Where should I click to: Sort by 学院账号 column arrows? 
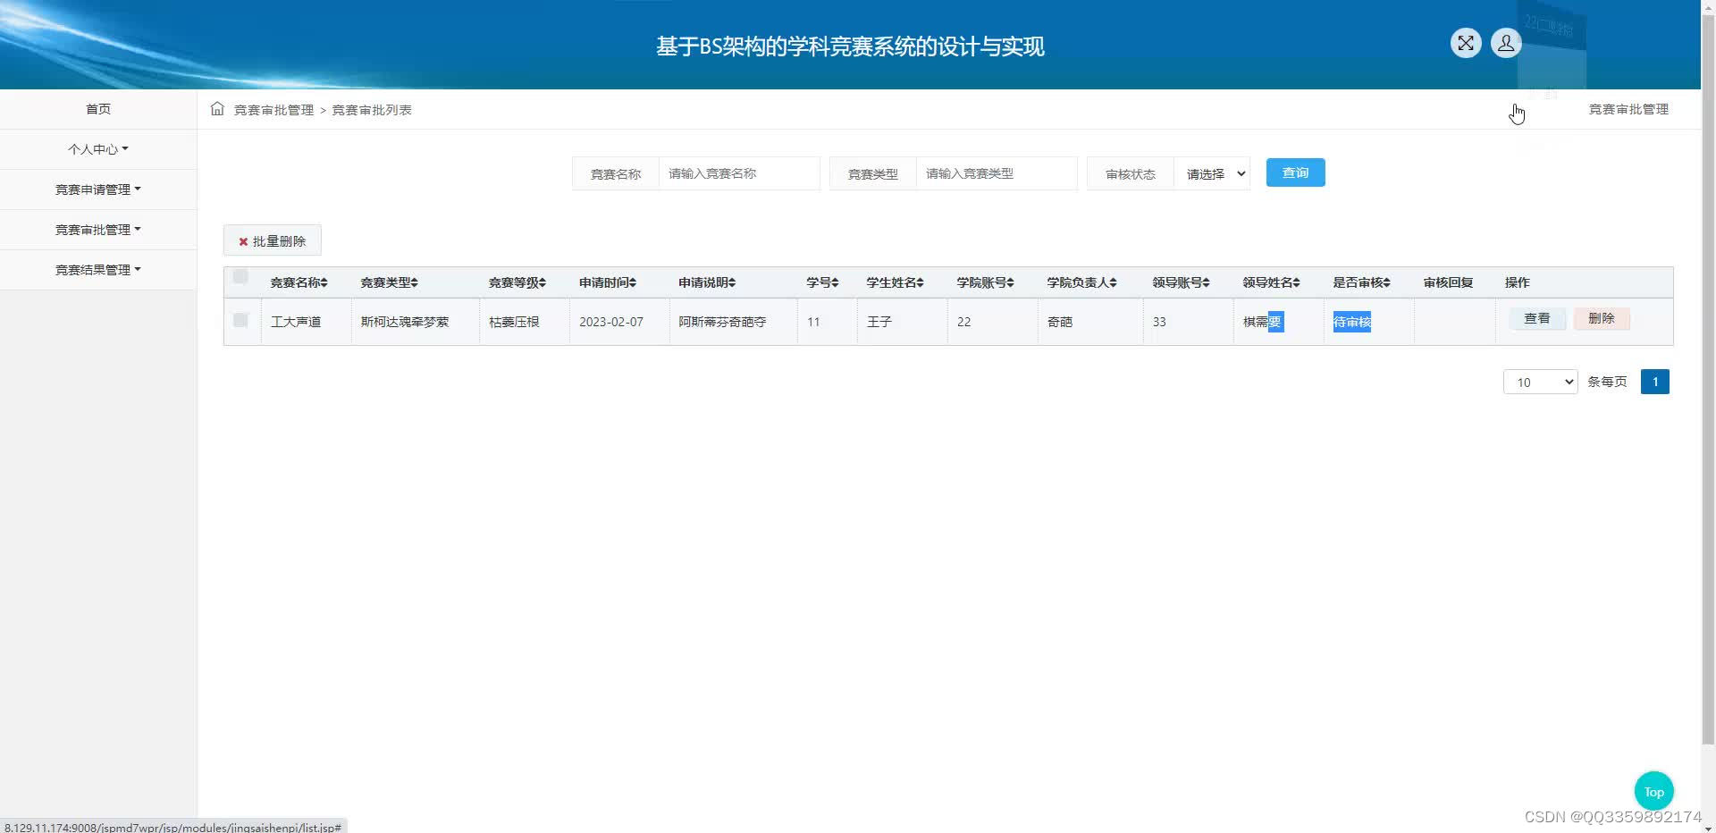(1010, 282)
